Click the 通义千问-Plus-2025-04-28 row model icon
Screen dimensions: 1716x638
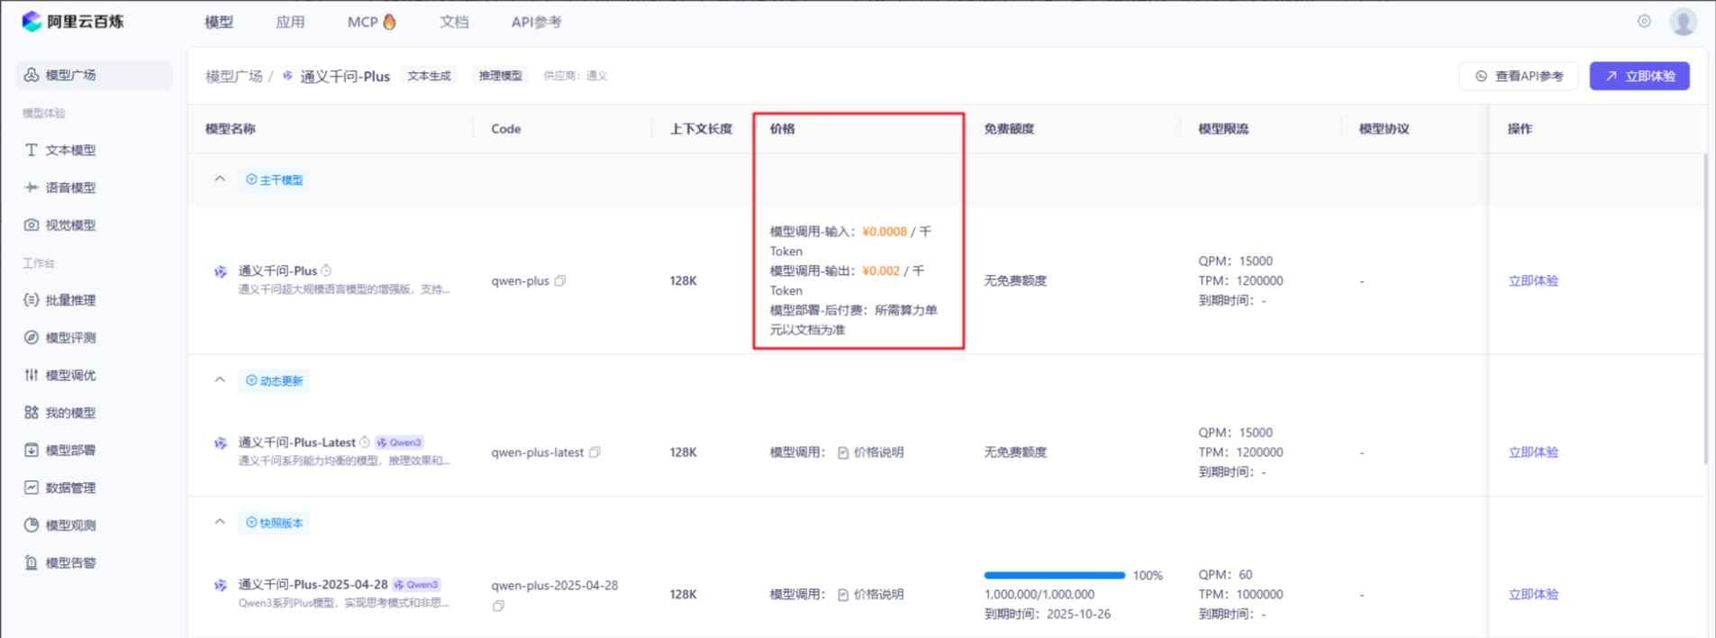[x=221, y=586]
